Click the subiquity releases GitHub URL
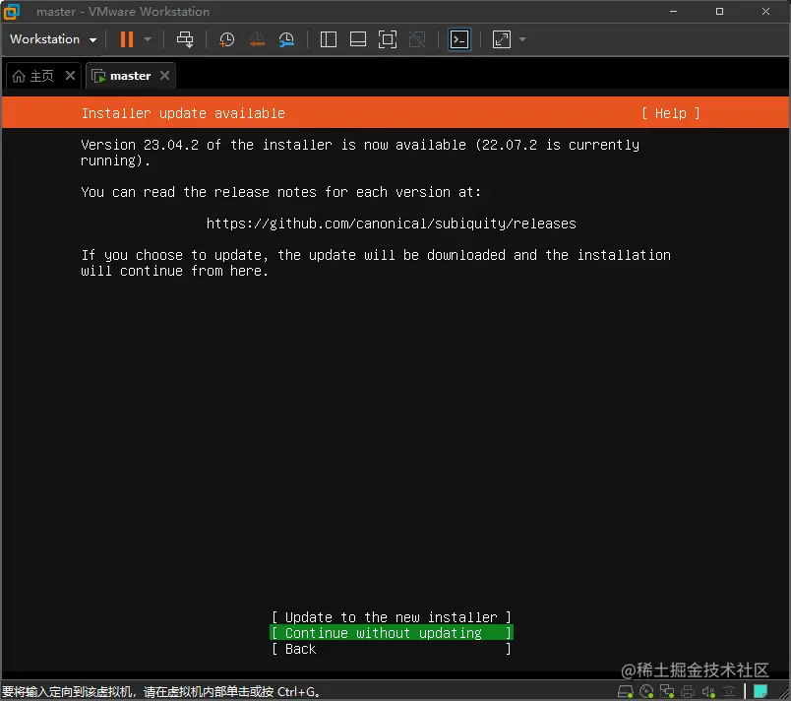This screenshot has height=701, width=791. pos(391,223)
